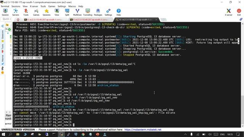Click the X server toolbar icon

[229, 12]
